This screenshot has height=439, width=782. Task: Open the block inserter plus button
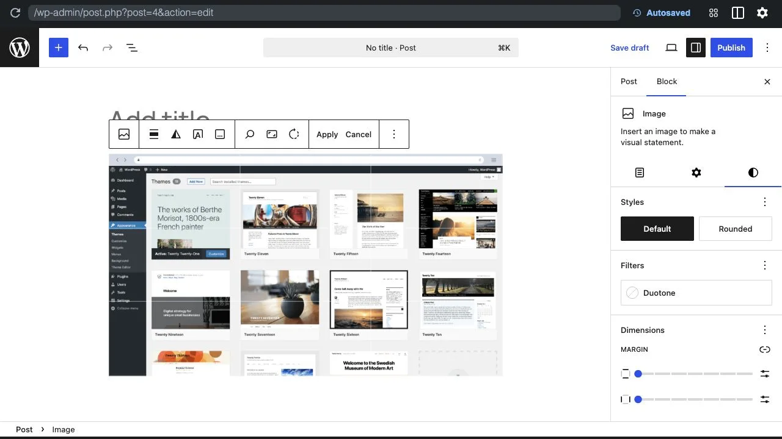(x=59, y=48)
